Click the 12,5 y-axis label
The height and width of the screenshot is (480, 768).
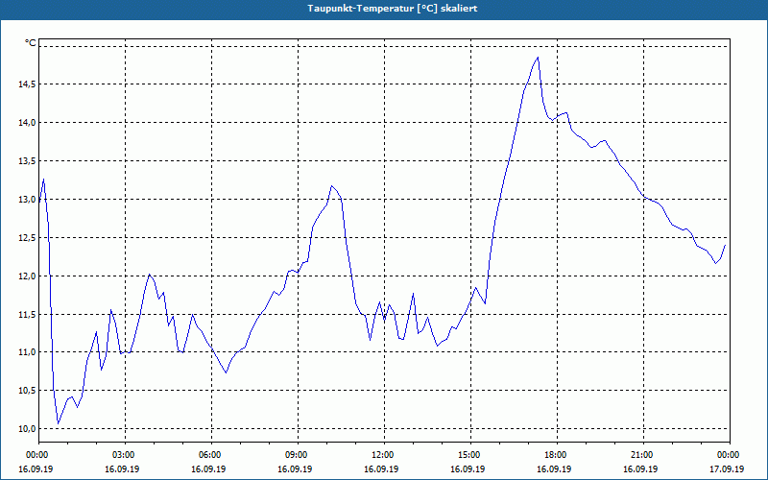28,237
